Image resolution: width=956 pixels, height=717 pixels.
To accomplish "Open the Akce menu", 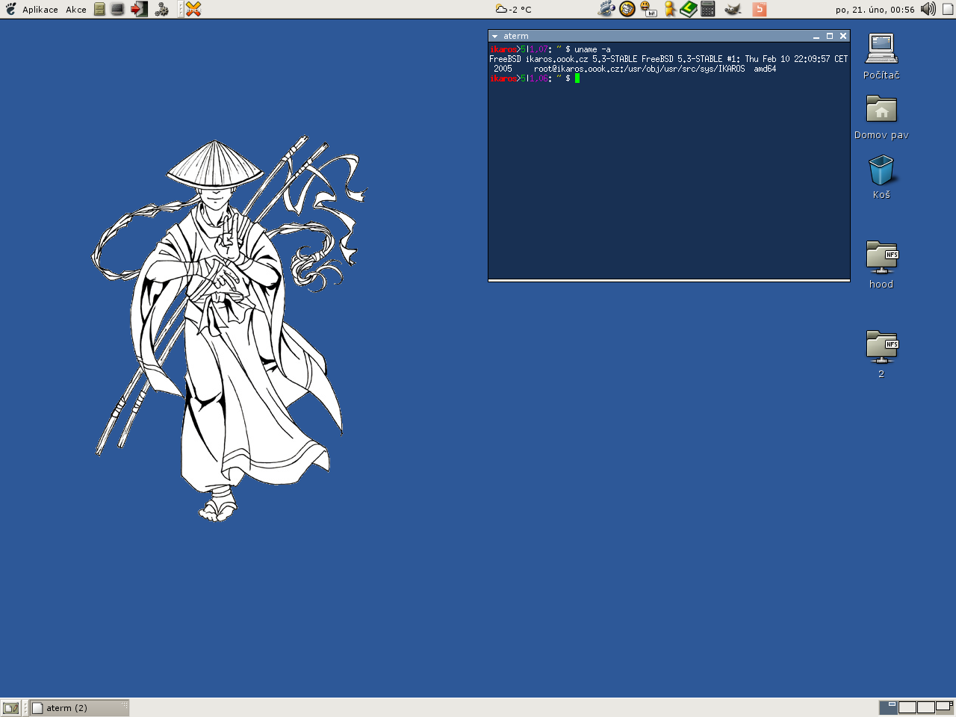I will coord(75,10).
